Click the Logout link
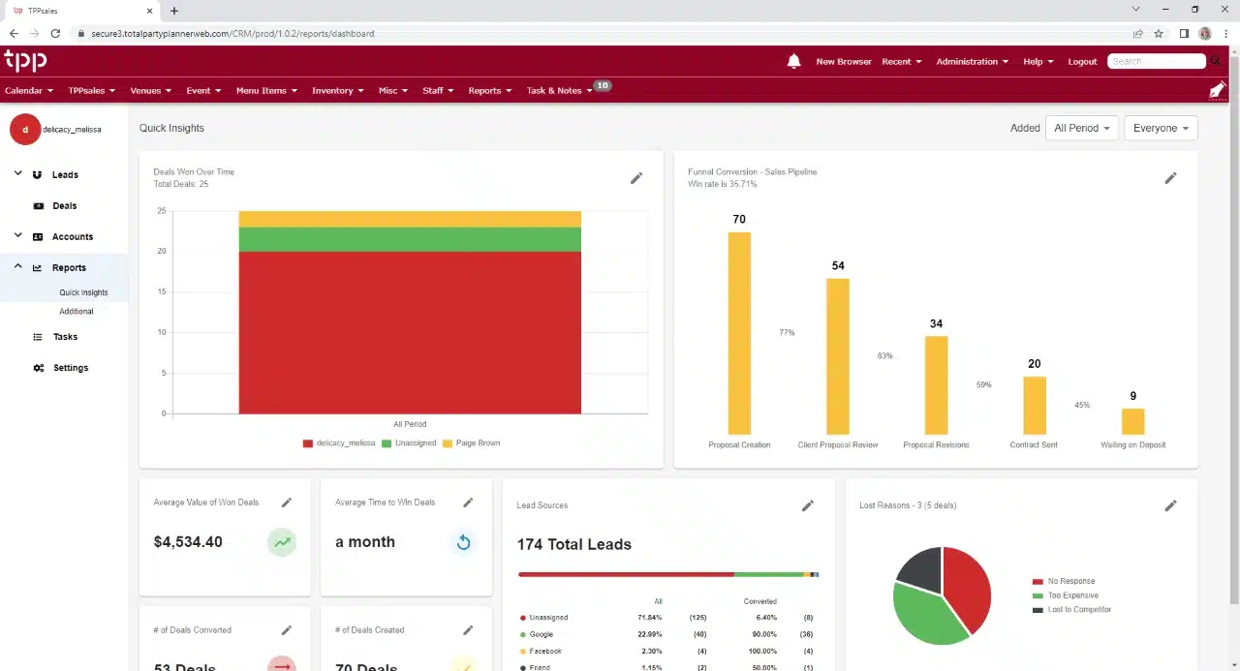The width and height of the screenshot is (1240, 671). (1082, 61)
